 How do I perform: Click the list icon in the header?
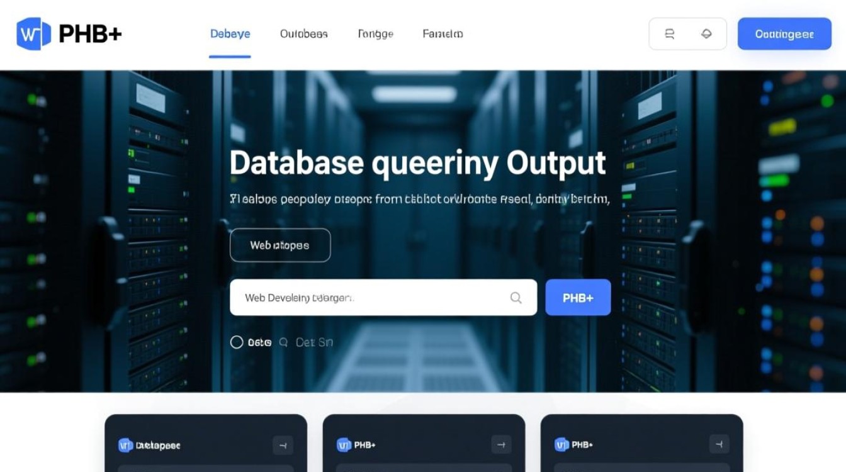pos(670,34)
